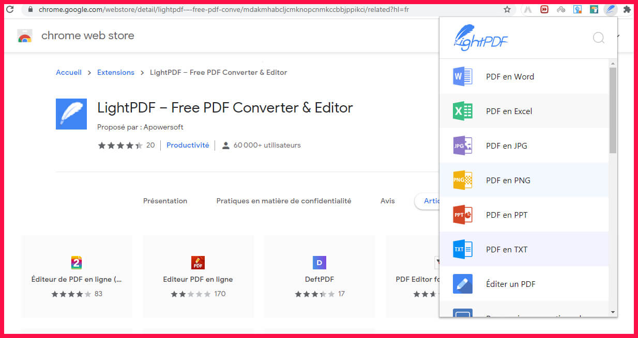Viewport: 638px width, 338px height.
Task: Open the DeftPDF related extension card
Action: (x=320, y=277)
